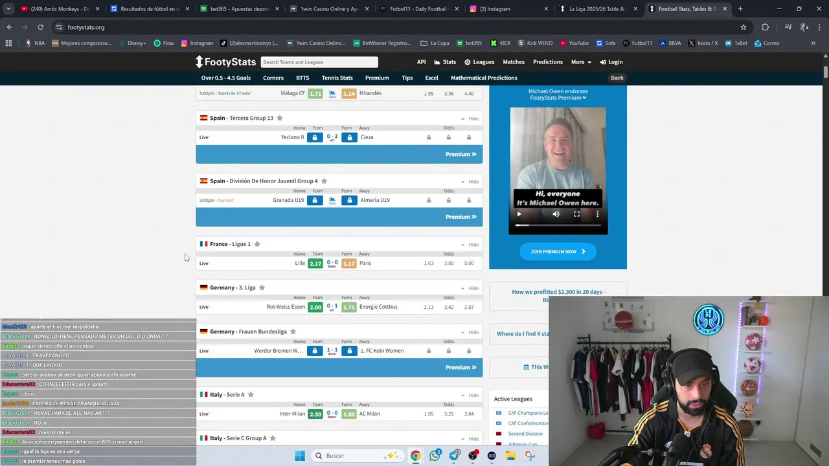Viewport: 829px width, 466px height.
Task: Go back in browser history
Action: pos(10,27)
